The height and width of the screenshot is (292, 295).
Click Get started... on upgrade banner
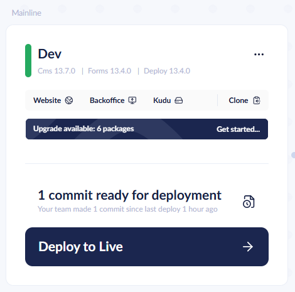[x=239, y=129]
